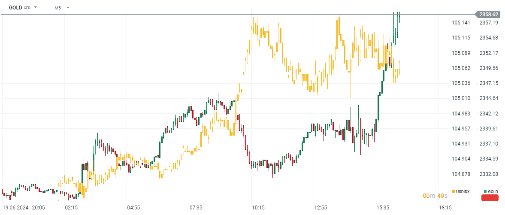Viewport: 505px width, 215px height.
Task: Click the 2344.64 gold price axis label
Action: tap(489, 98)
